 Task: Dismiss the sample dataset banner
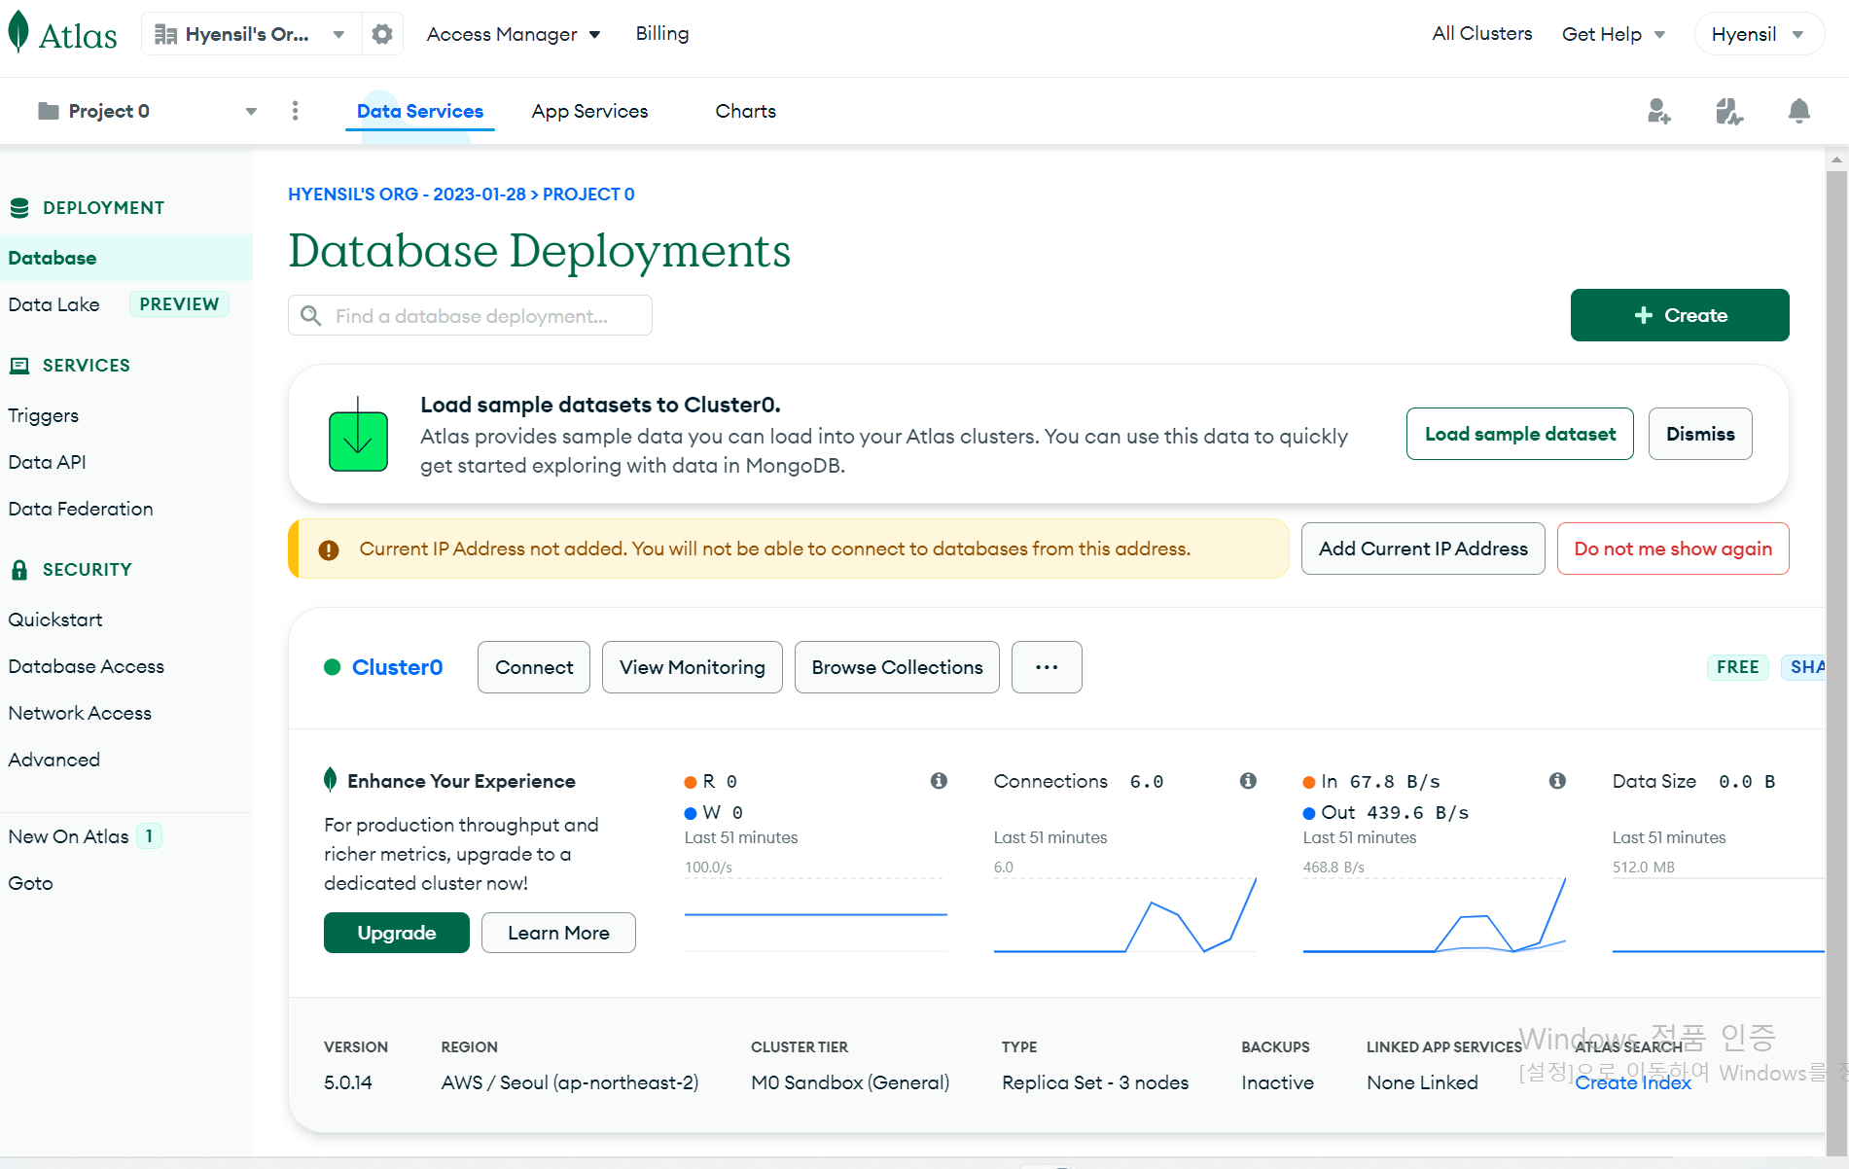[1700, 434]
